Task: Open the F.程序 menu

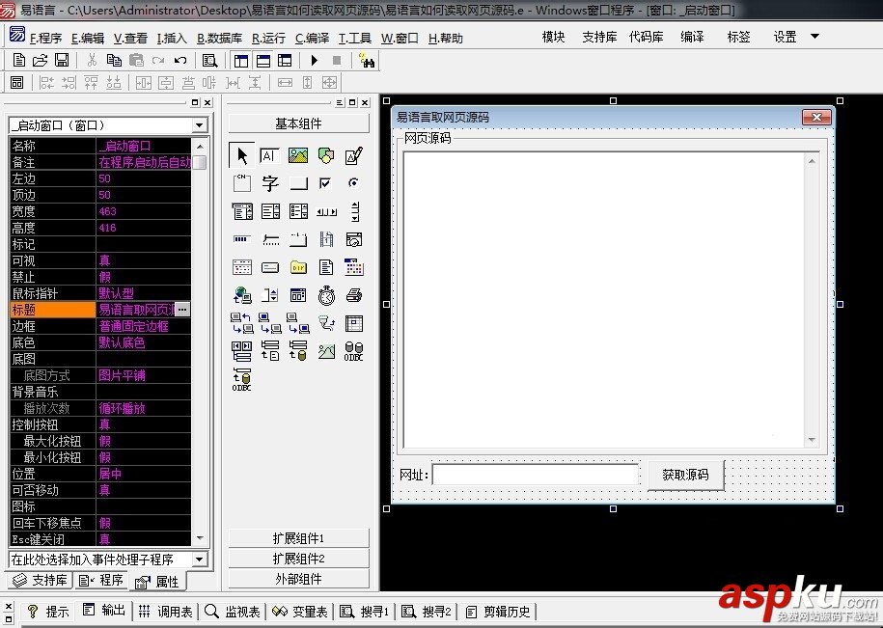Action: pyautogui.click(x=45, y=39)
